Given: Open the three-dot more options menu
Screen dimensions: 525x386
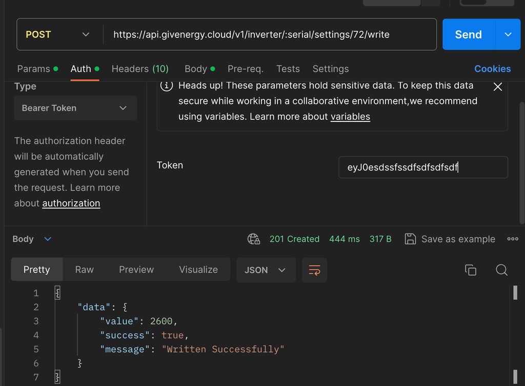Looking at the screenshot, I should pos(512,239).
